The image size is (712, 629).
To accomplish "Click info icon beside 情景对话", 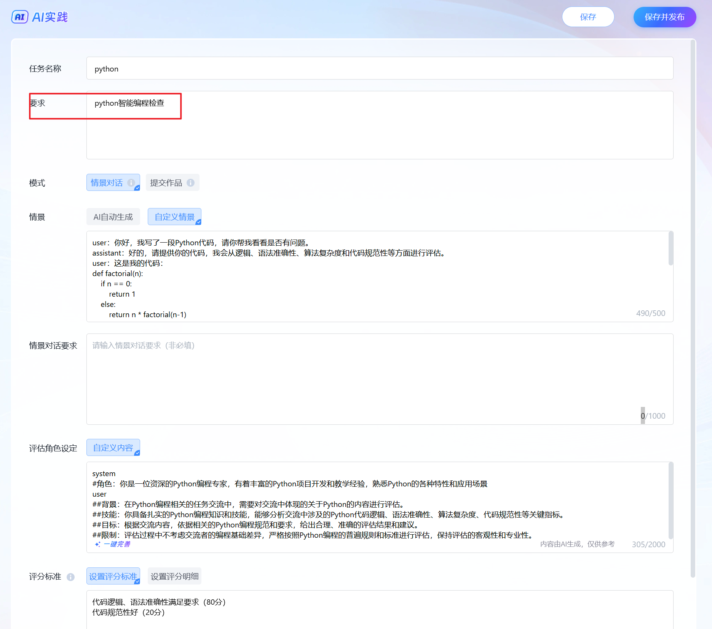I will [131, 183].
